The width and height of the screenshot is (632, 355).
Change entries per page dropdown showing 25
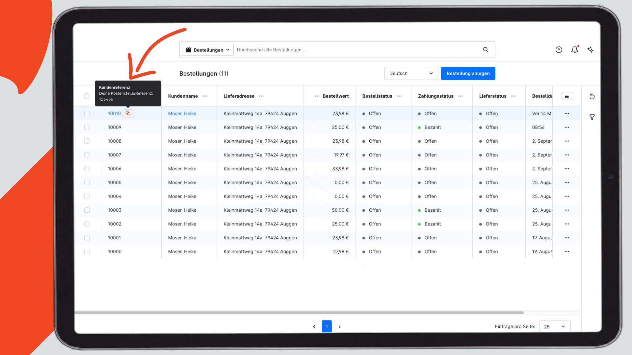tap(555, 326)
